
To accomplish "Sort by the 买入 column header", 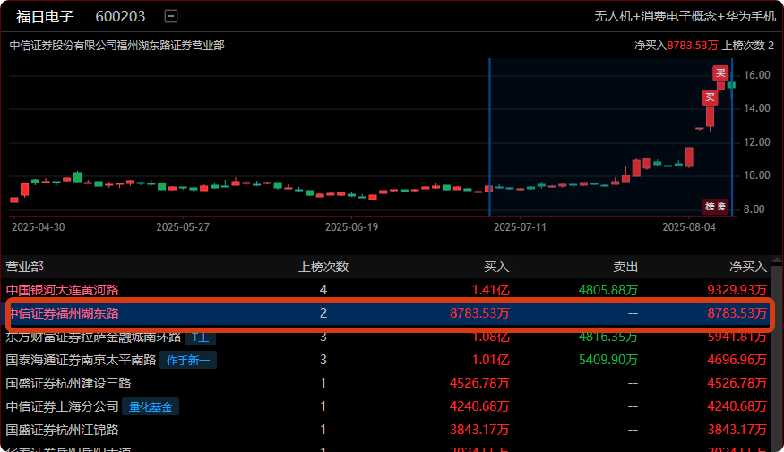I will tap(496, 267).
